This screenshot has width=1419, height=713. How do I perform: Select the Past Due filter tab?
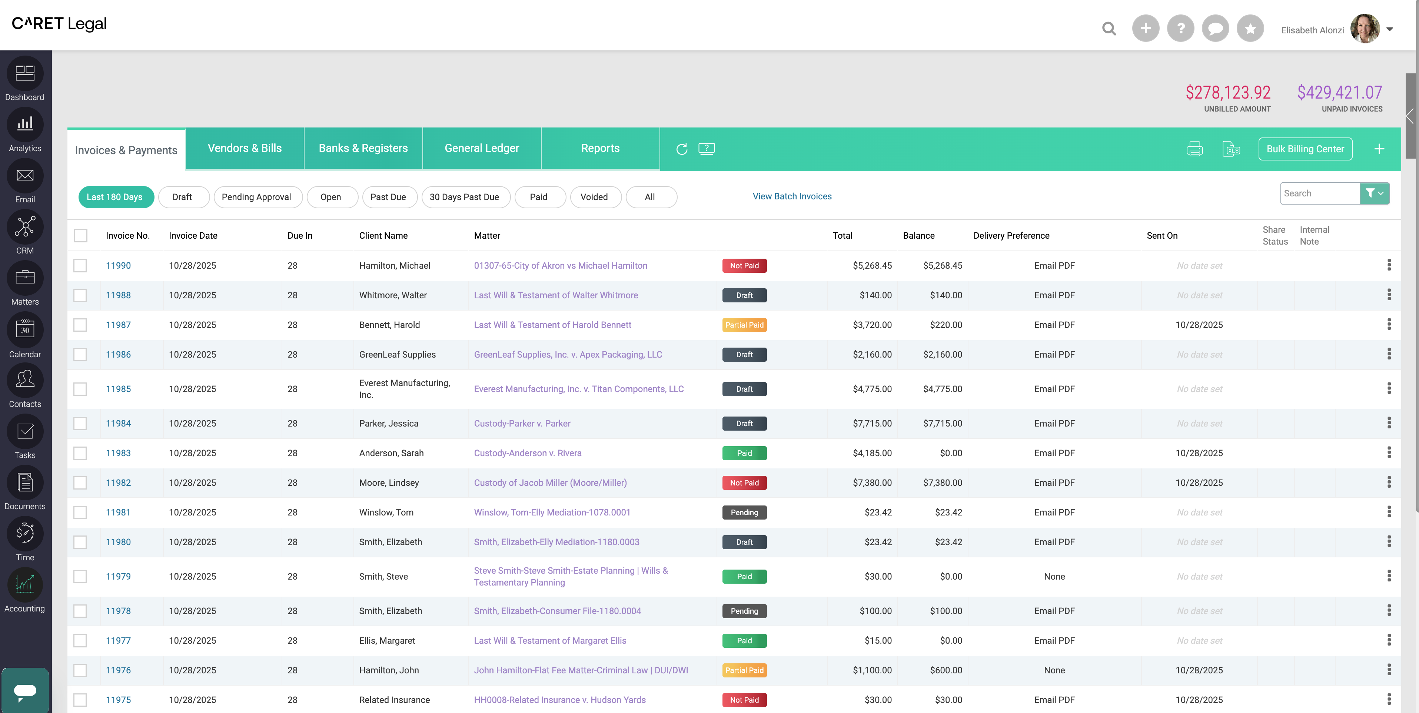click(x=388, y=197)
